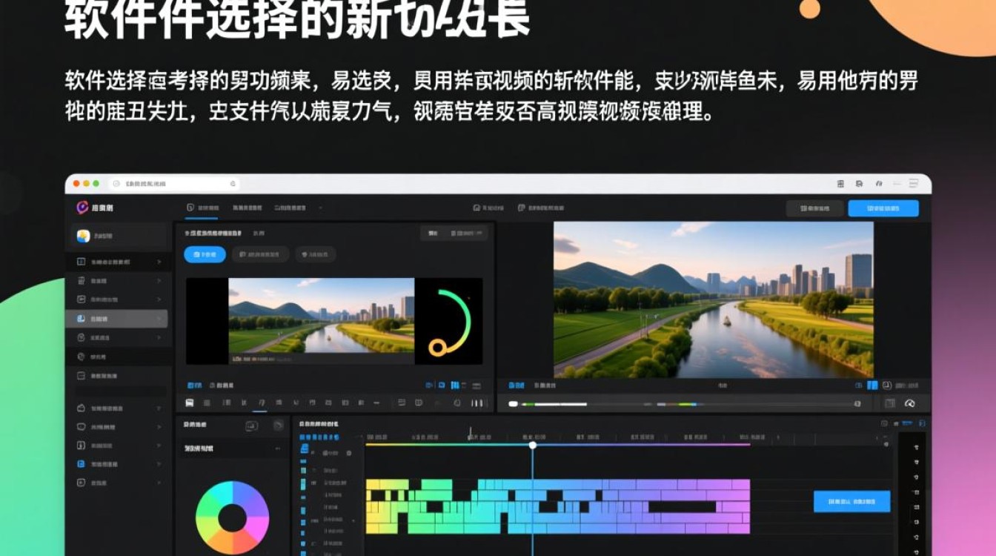Select the sidebar item with the sun icon
The image size is (996, 556).
[x=119, y=236]
